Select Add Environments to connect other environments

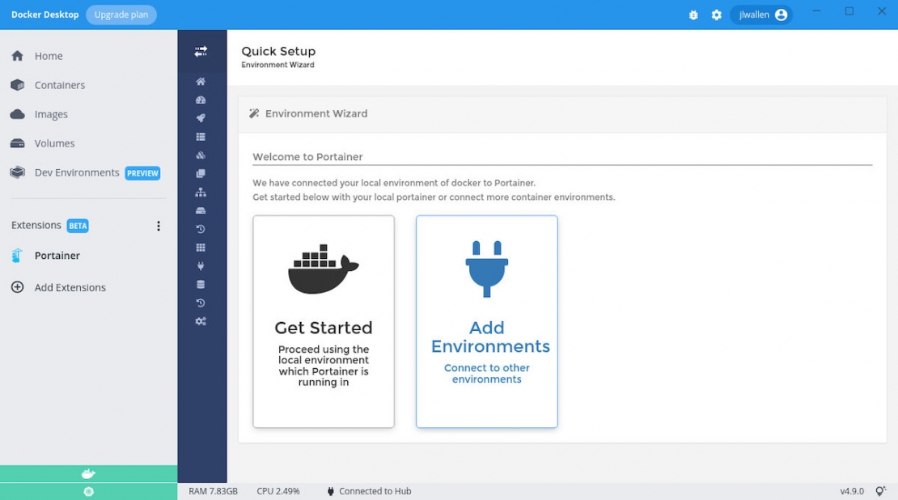(486, 320)
